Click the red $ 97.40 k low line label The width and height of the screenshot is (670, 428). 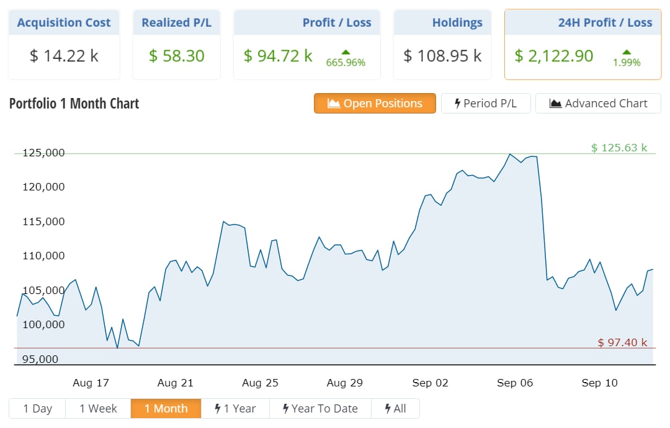622,342
